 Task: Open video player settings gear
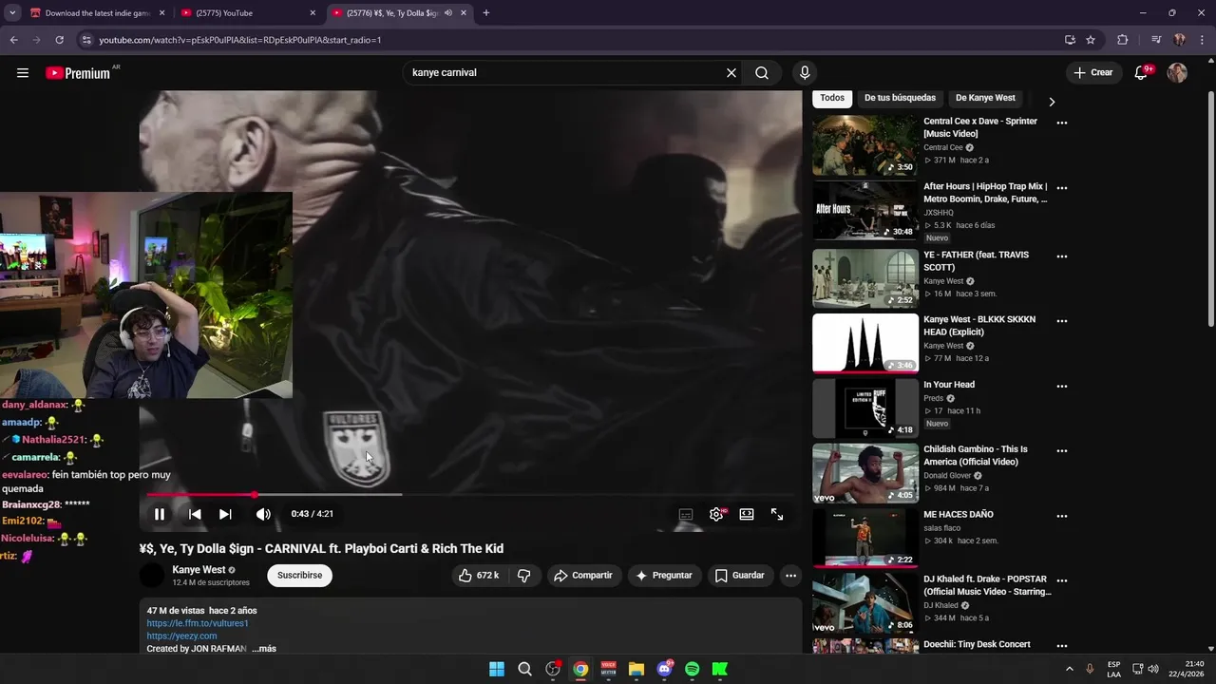[716, 514]
